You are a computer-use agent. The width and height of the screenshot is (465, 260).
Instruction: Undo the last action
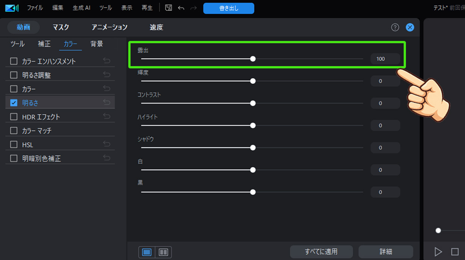pyautogui.click(x=181, y=8)
